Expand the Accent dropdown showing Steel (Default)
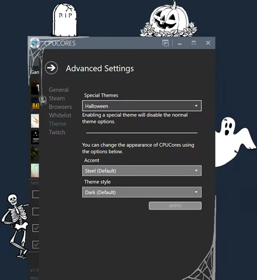Screen dimensions: 257x280 pos(142,170)
